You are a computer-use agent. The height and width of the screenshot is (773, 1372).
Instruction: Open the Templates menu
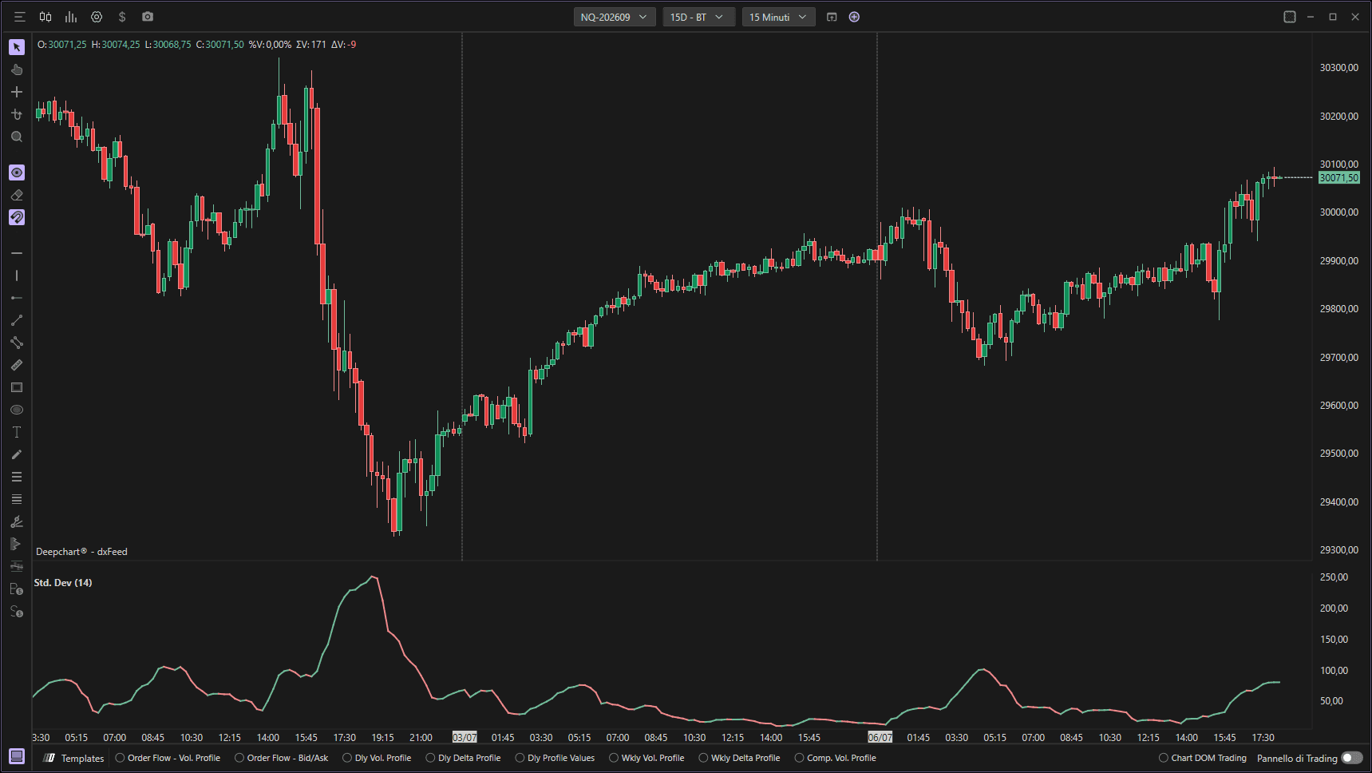tap(73, 758)
